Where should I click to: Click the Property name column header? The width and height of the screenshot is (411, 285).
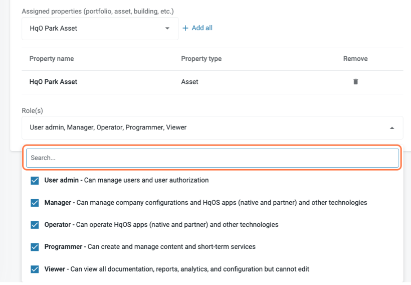click(x=52, y=59)
